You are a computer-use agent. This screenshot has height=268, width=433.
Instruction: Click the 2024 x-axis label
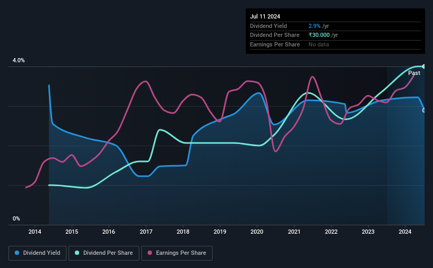(405, 232)
